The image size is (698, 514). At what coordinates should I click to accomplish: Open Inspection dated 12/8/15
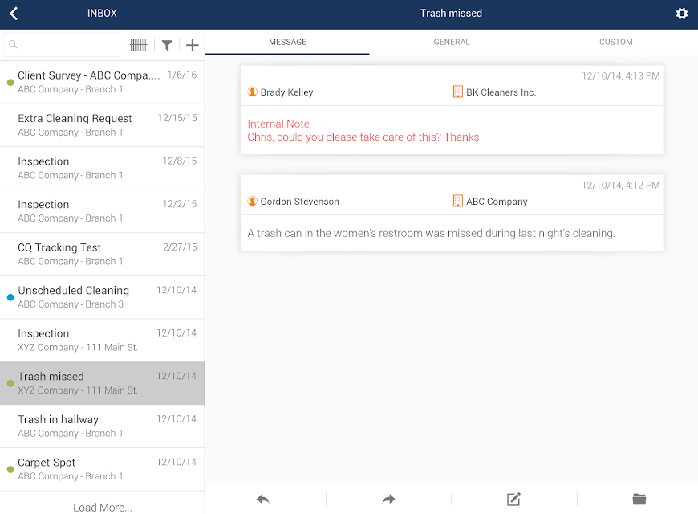pos(103,169)
